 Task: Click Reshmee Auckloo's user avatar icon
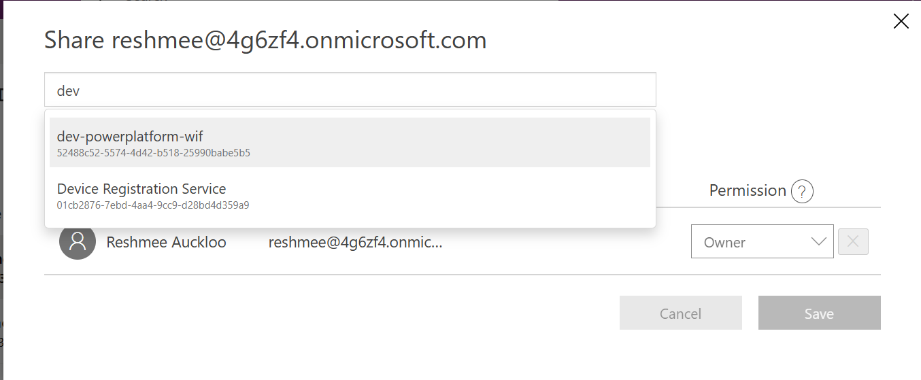77,242
